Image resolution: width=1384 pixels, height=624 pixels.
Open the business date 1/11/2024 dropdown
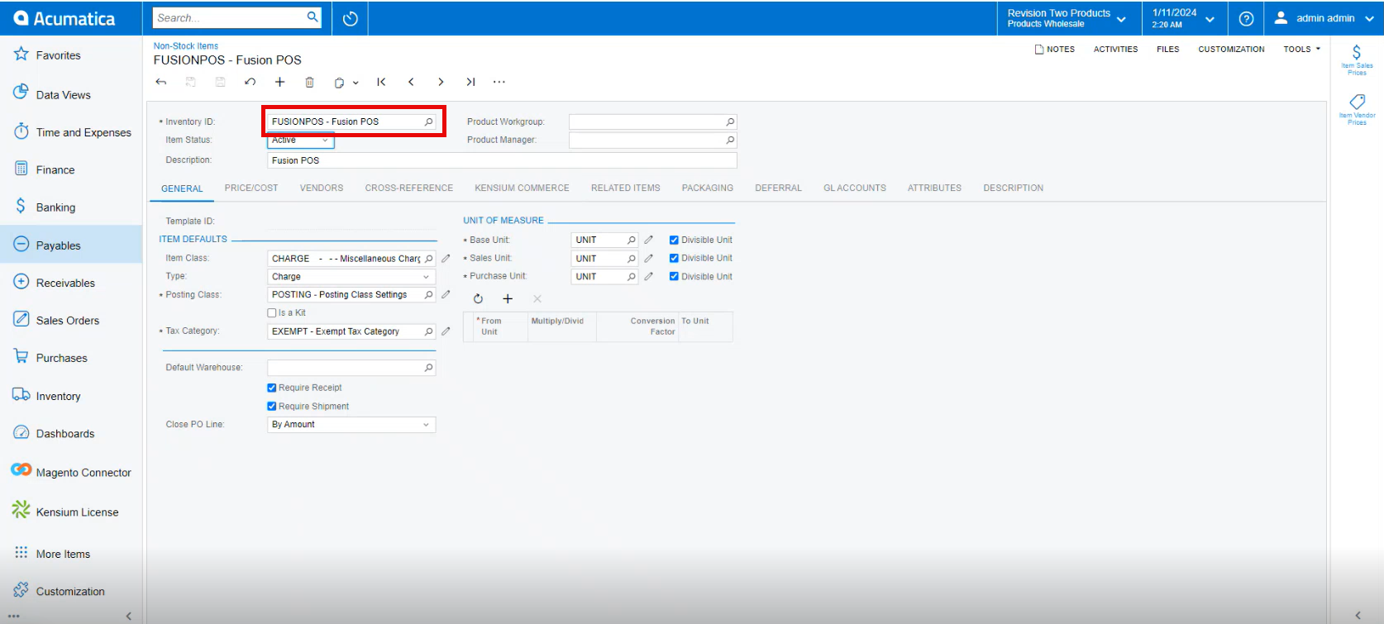click(x=1184, y=18)
